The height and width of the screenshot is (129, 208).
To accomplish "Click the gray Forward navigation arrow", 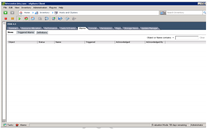I will [12, 13].
